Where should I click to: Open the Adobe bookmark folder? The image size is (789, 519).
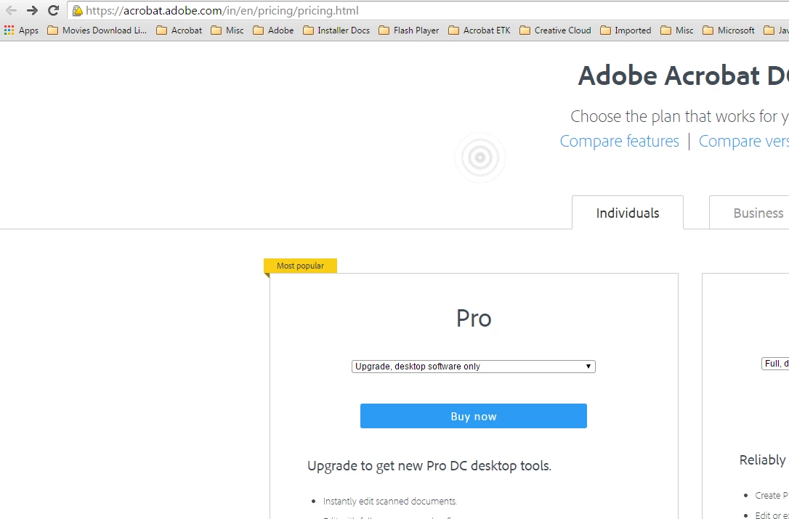click(x=273, y=30)
